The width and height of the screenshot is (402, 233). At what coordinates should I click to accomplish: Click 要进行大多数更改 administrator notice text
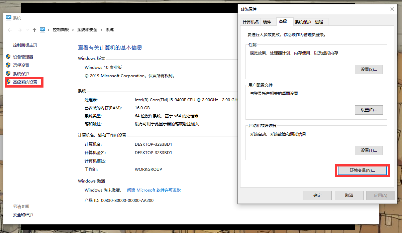click(287, 34)
